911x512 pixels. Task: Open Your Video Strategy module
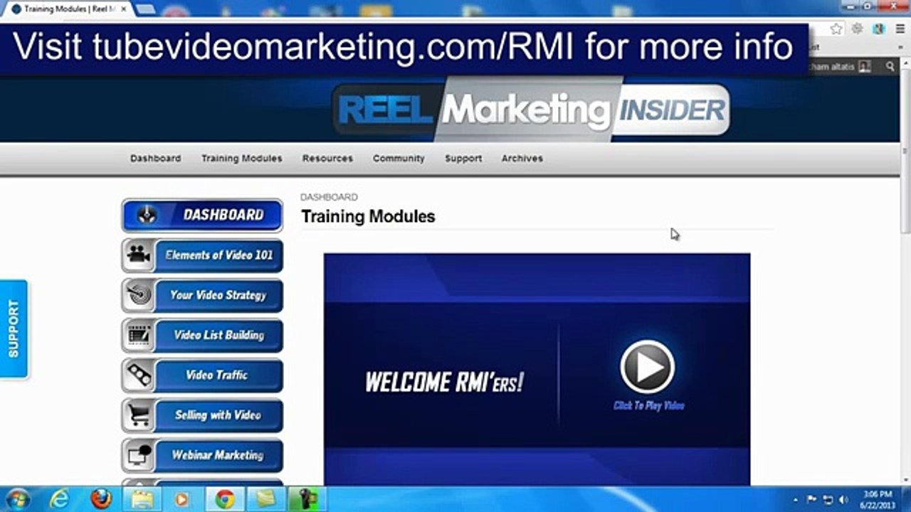(x=202, y=295)
